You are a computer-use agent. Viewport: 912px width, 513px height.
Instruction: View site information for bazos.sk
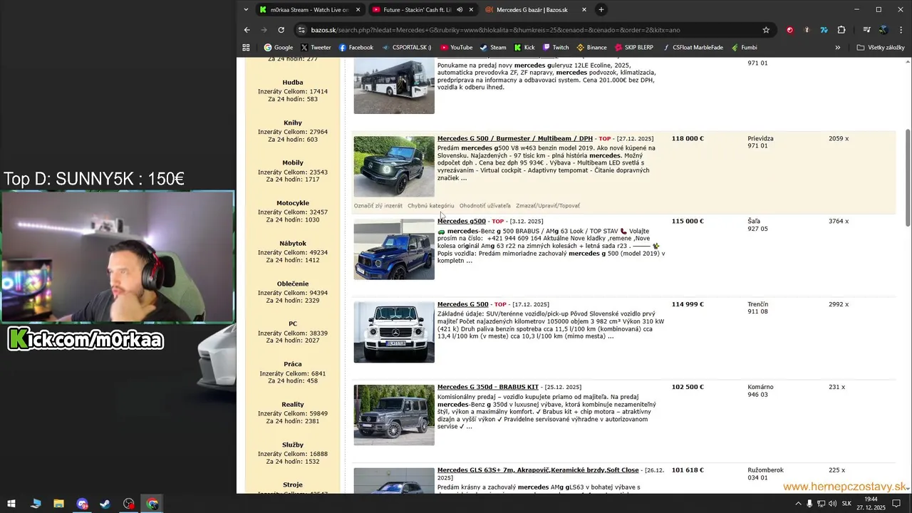(302, 30)
